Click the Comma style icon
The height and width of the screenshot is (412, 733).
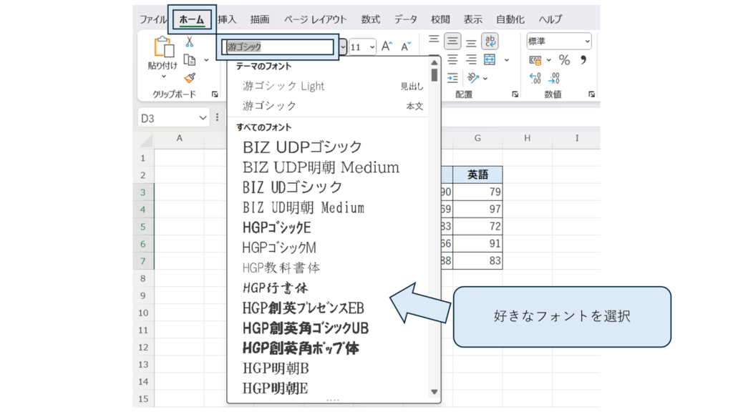pos(583,60)
